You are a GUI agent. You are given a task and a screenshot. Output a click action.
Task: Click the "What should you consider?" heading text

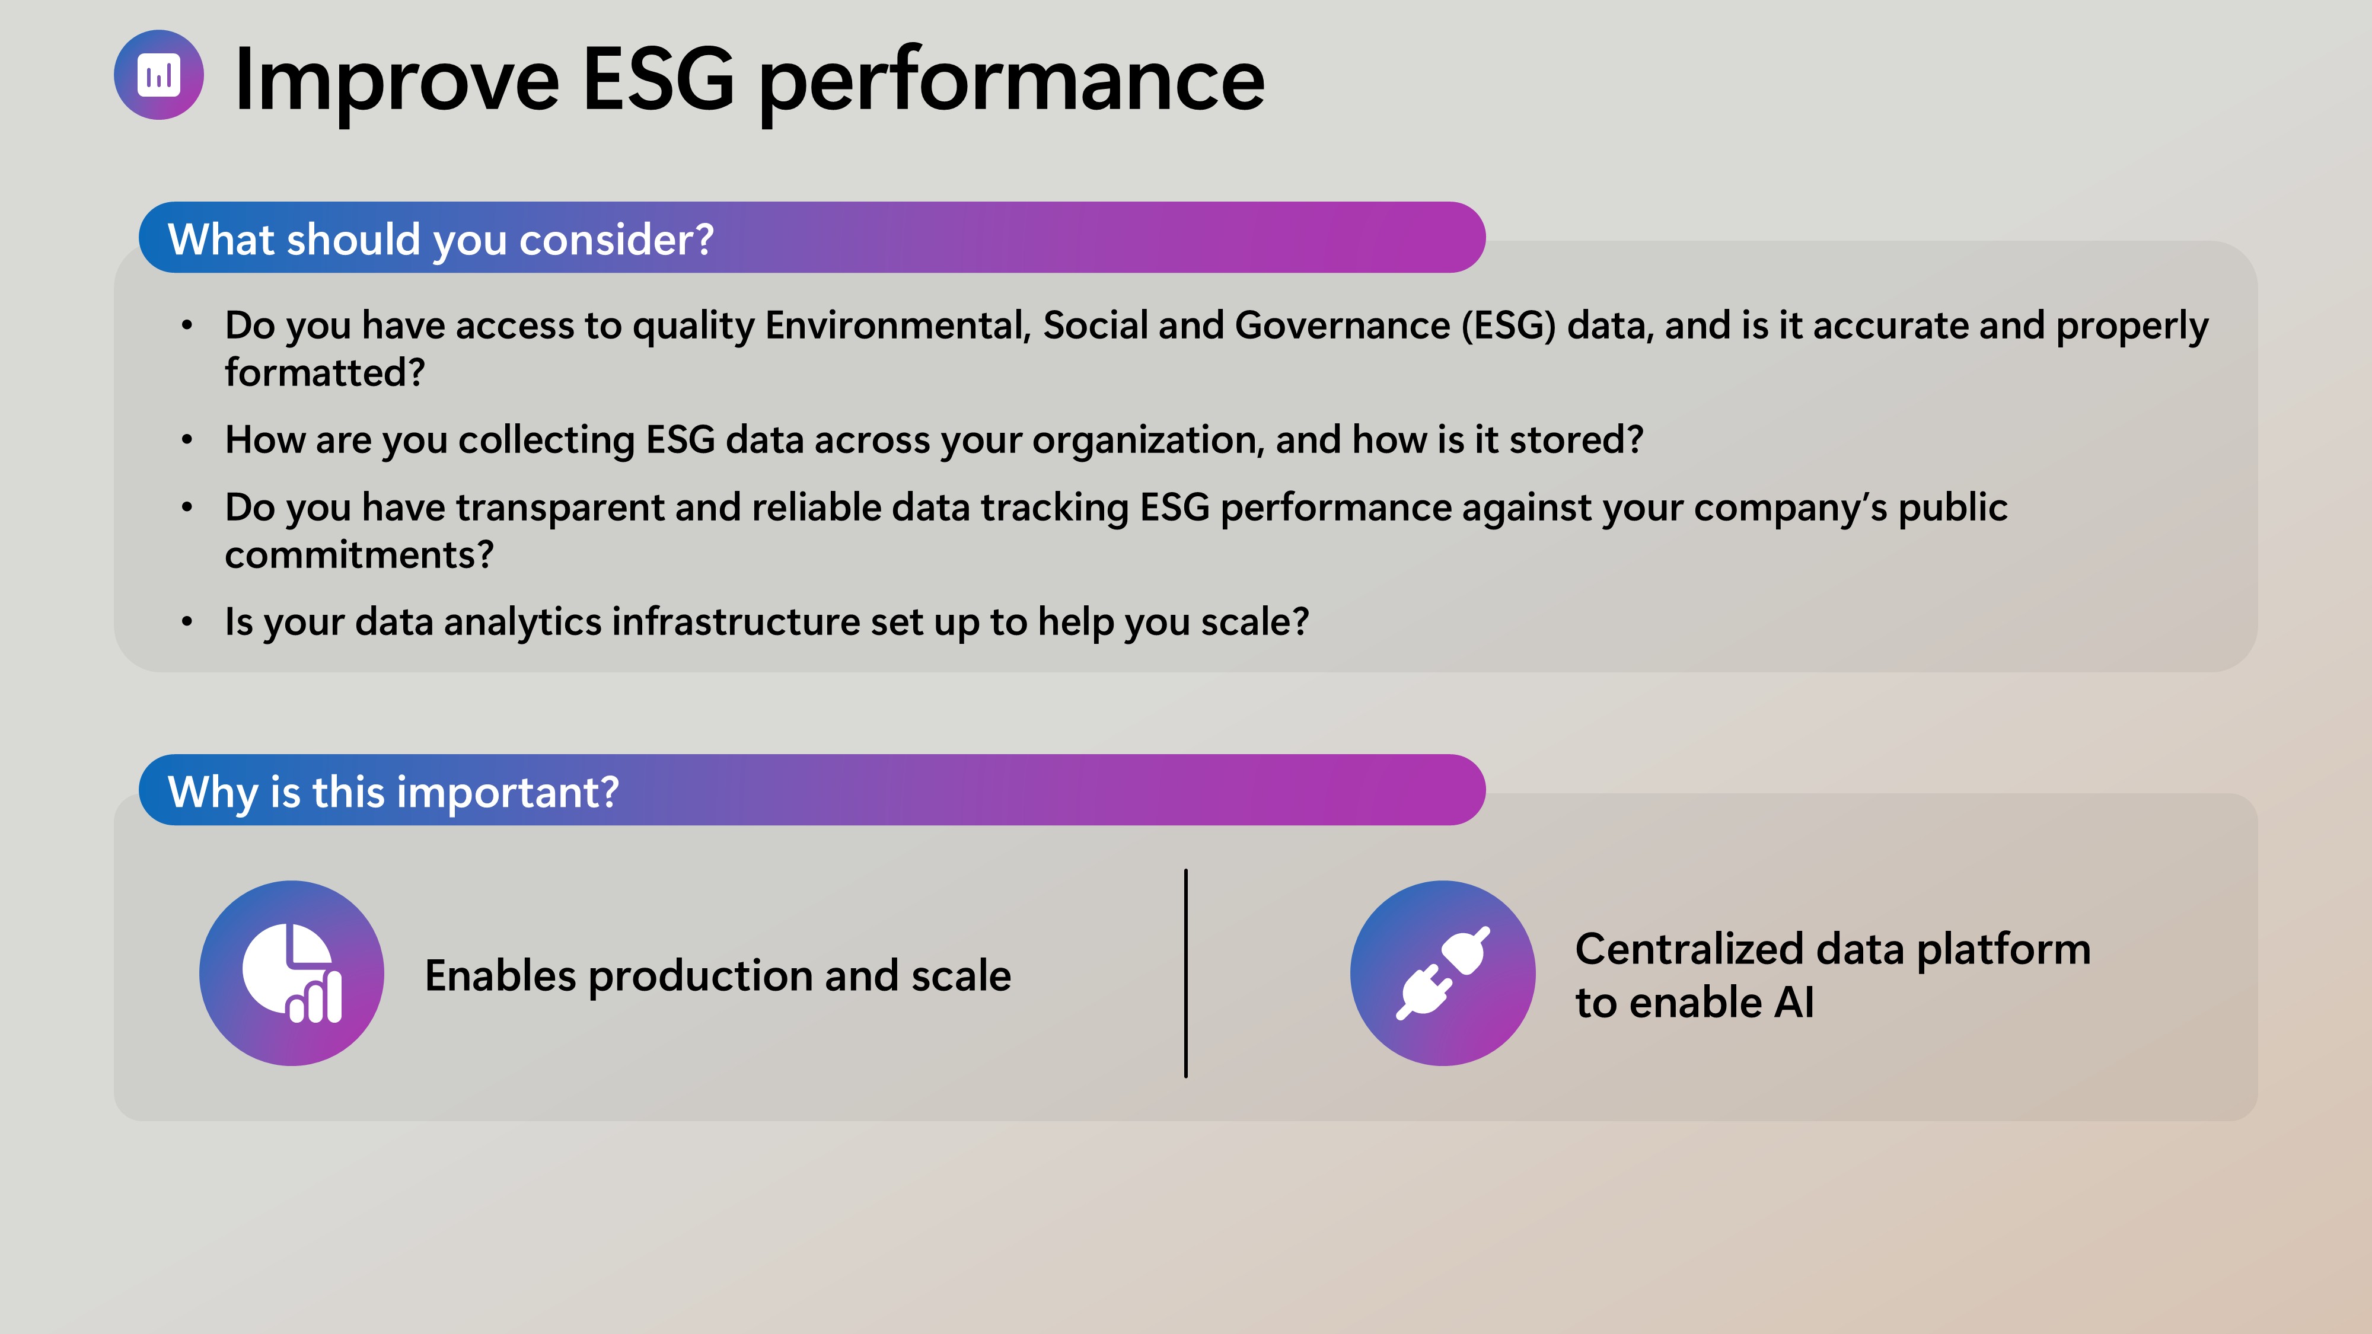[440, 240]
